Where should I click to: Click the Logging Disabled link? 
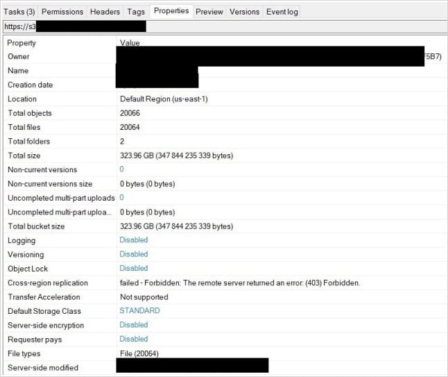click(x=133, y=240)
